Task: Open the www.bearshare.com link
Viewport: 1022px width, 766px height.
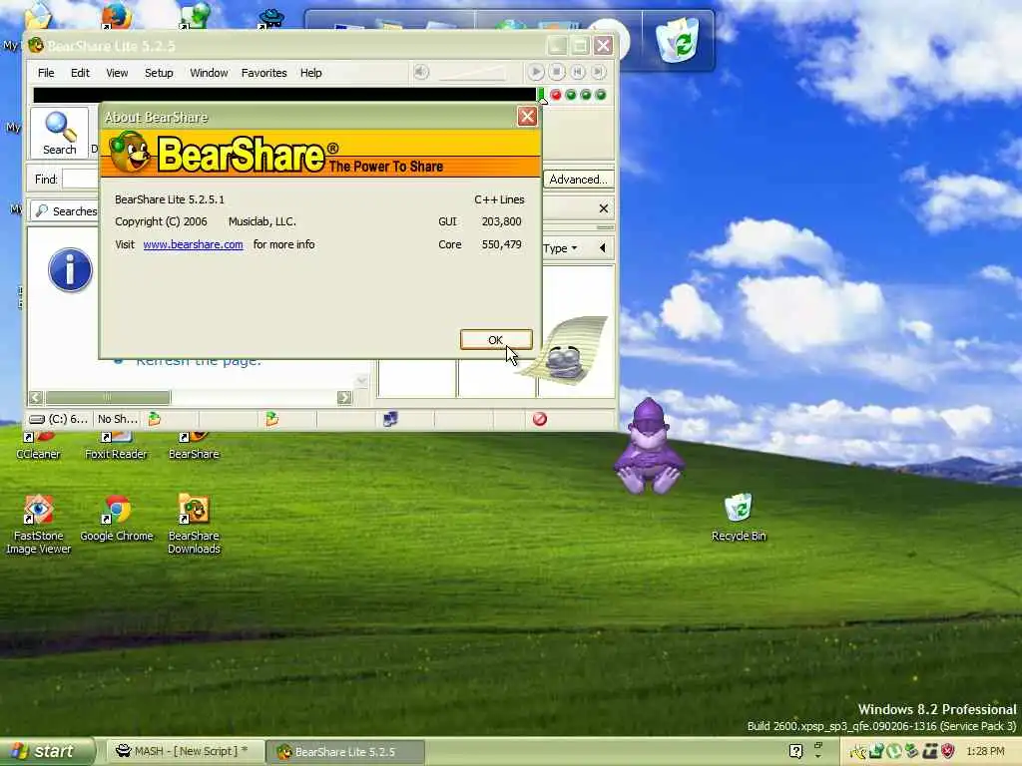Action: [x=193, y=244]
